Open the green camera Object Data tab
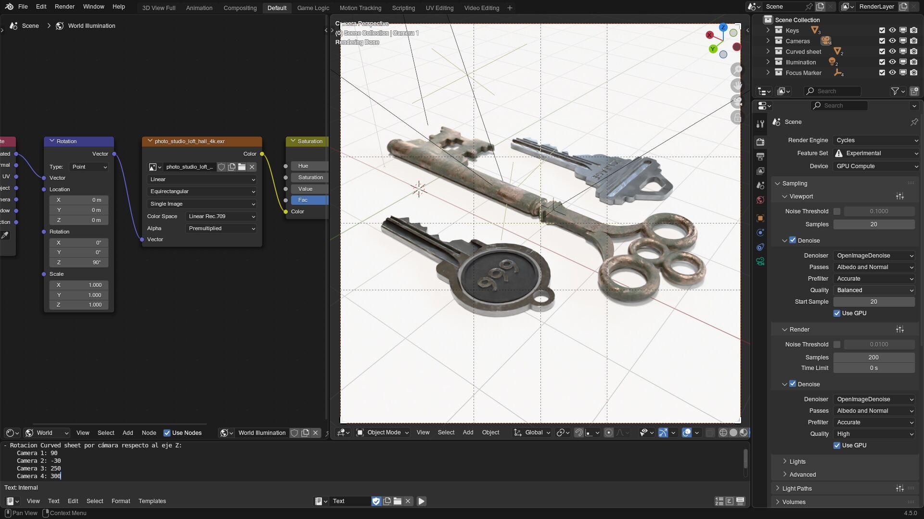This screenshot has width=924, height=519. (760, 261)
